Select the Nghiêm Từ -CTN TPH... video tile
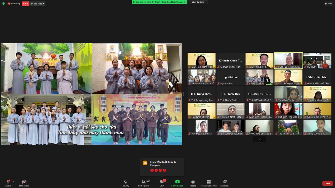The height and width of the screenshot is (188, 335). tap(317, 111)
